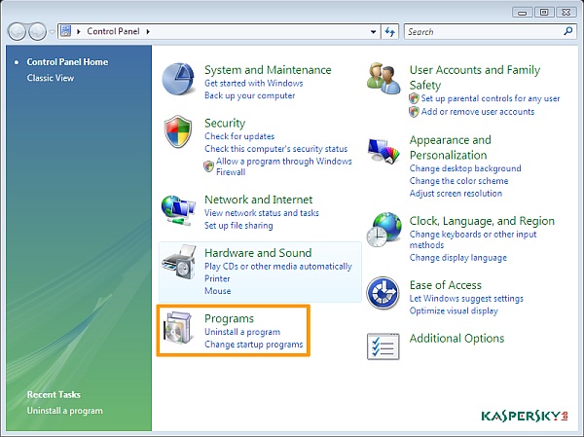
Task: Open Hardware and Sound heading
Action: point(258,253)
